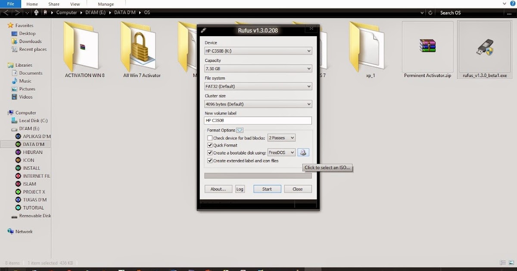
Task: Expand ribbon with the top-right chevron
Action: point(505,4)
